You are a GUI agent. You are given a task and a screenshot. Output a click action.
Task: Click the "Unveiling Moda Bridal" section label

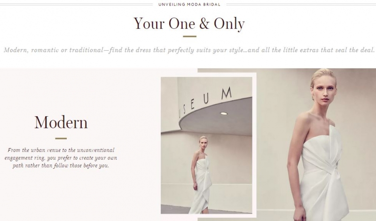tap(189, 4)
